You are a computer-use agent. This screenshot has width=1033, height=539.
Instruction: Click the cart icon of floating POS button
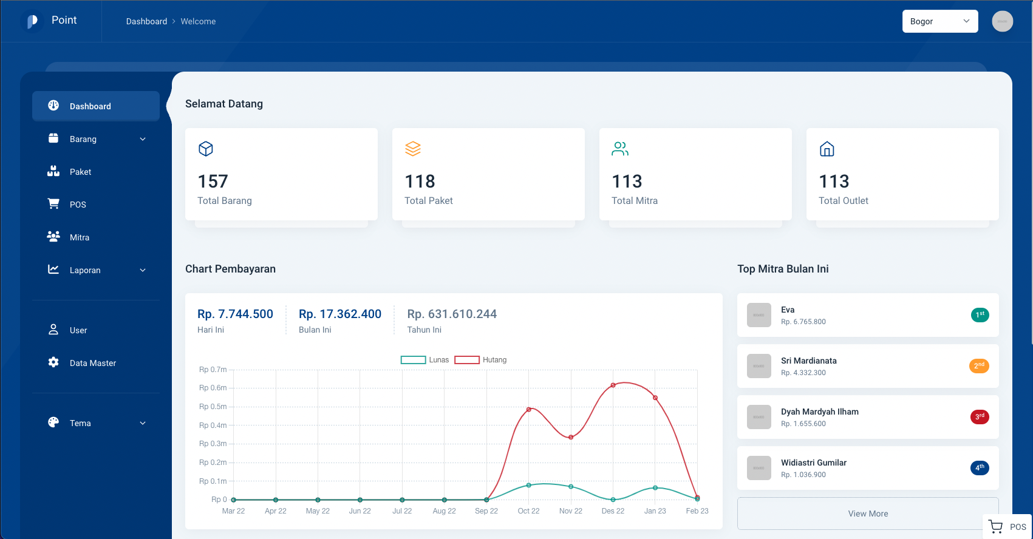[995, 527]
